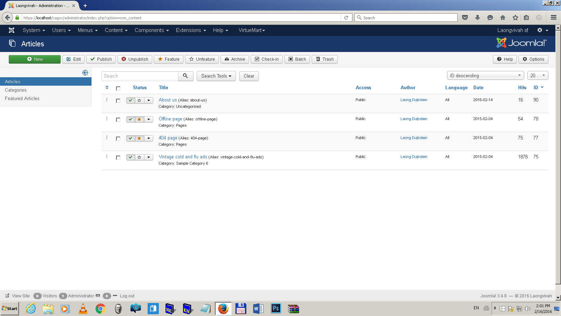
Task: Toggle published state of Vintage cold article
Action: [130, 157]
